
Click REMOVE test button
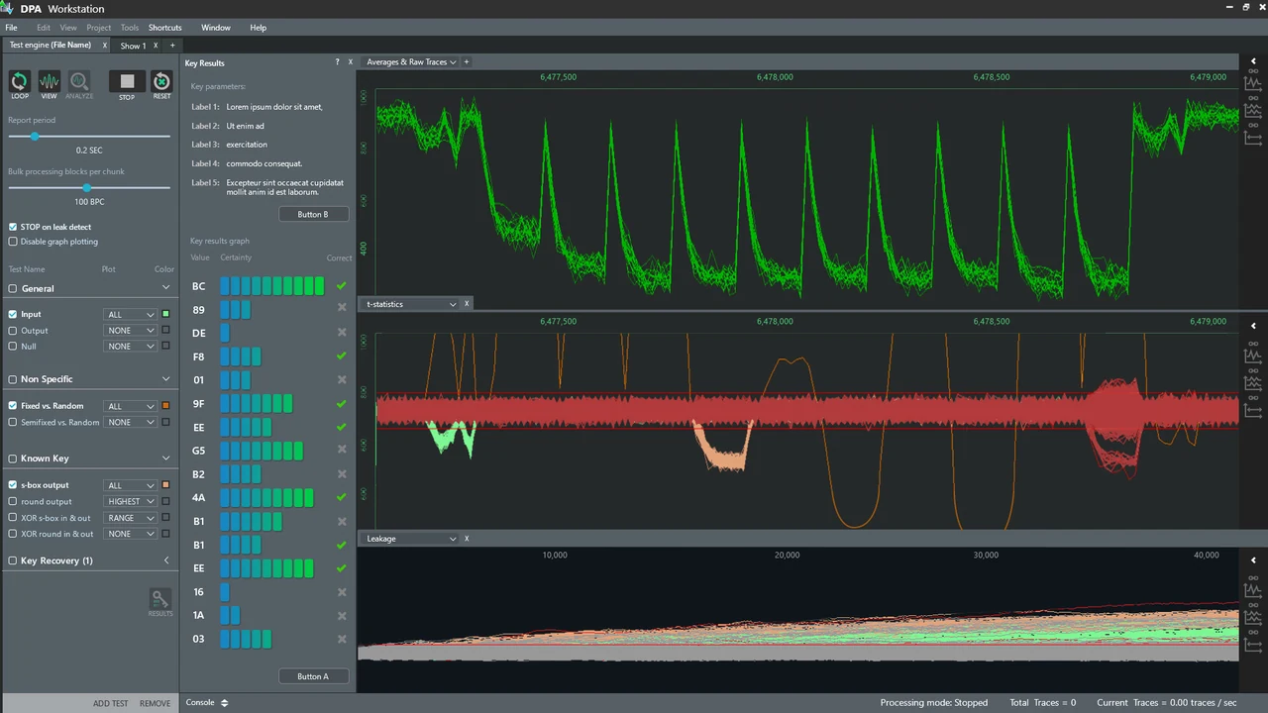click(155, 703)
